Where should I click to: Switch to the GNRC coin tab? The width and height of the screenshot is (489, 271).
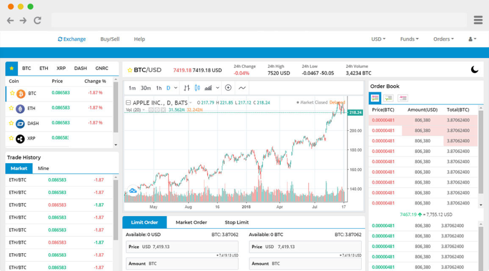tap(102, 68)
